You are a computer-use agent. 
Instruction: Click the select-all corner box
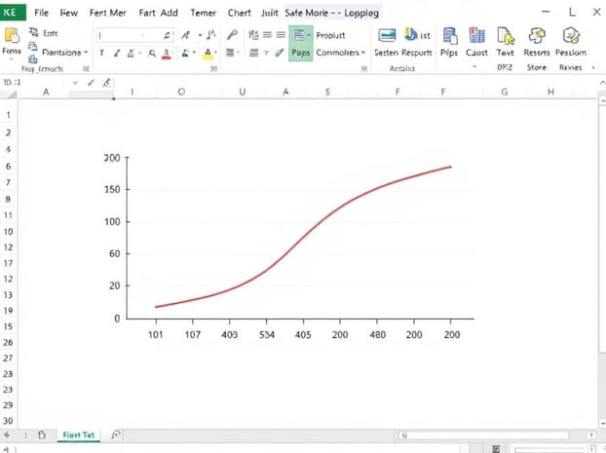pyautogui.click(x=9, y=94)
